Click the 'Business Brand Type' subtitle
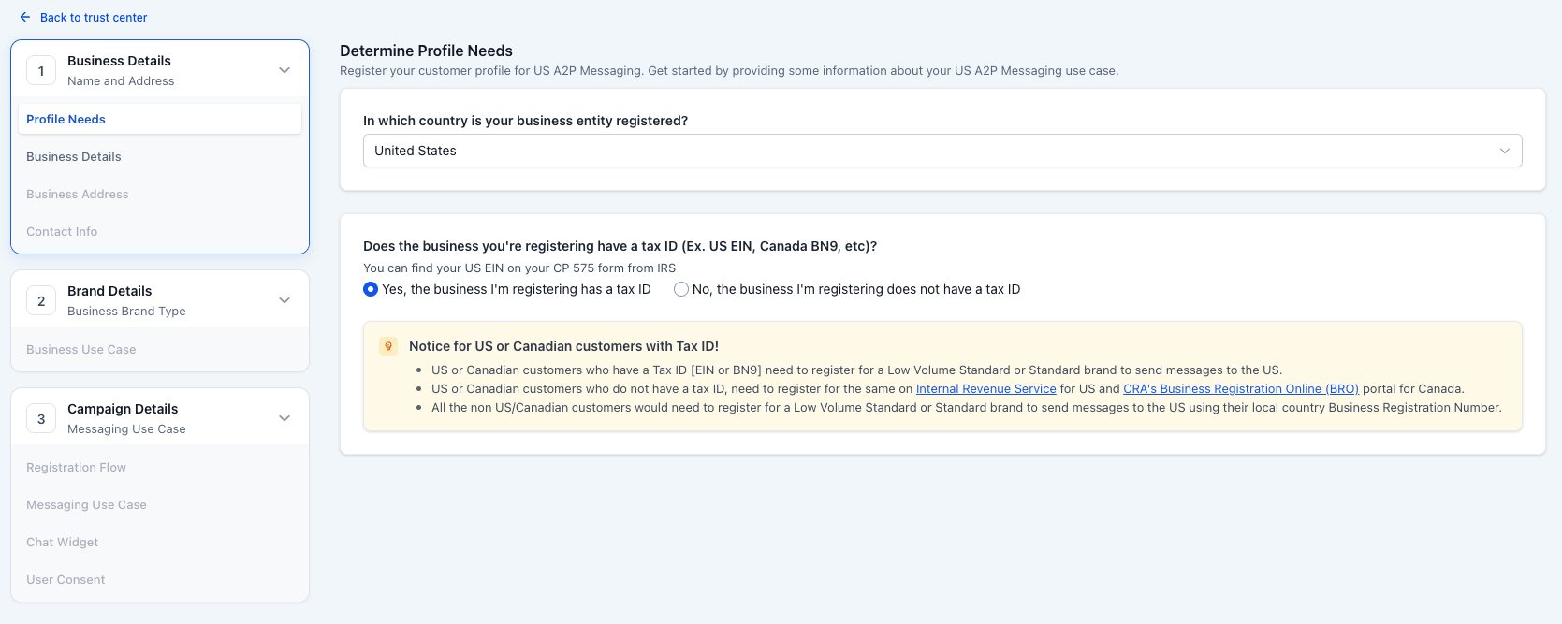 pyautogui.click(x=126, y=312)
